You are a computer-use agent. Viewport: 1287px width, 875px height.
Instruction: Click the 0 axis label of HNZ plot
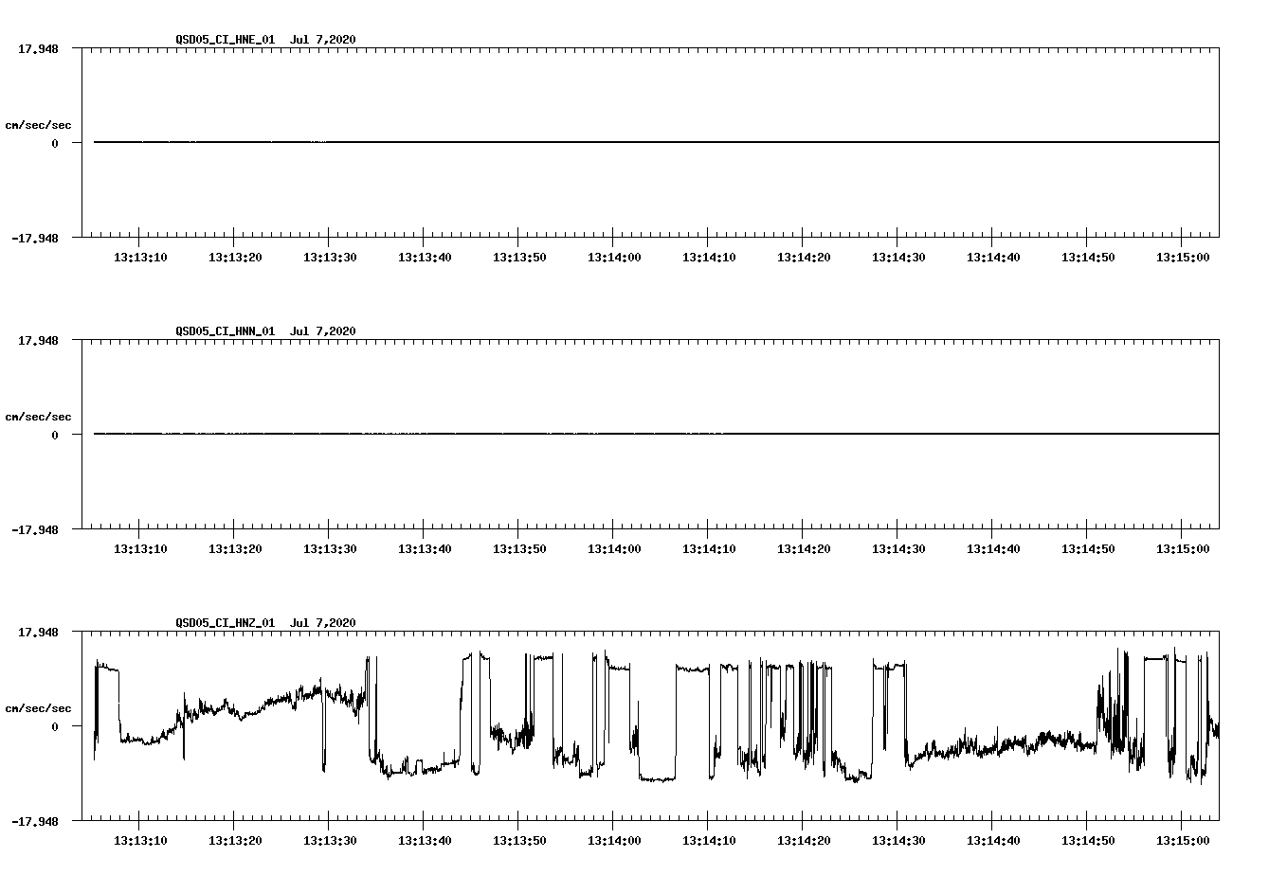[x=55, y=726]
